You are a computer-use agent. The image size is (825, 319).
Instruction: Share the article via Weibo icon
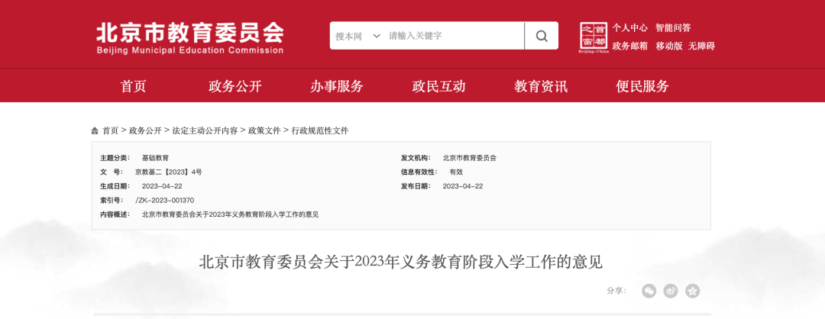[671, 291]
